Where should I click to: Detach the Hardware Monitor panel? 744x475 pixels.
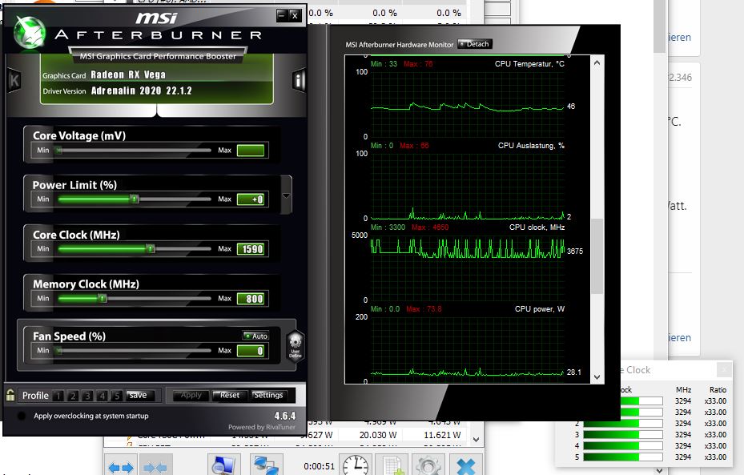coord(474,44)
